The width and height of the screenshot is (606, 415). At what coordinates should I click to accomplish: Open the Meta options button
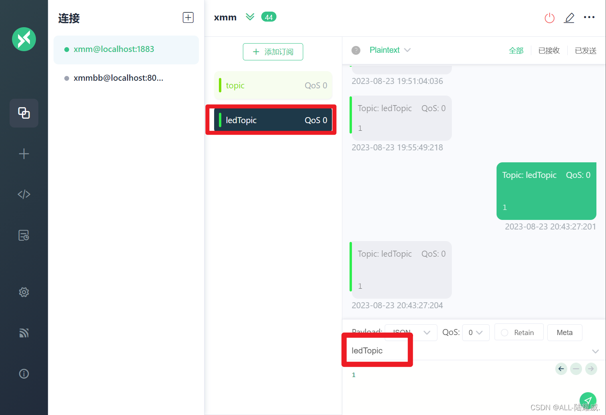(564, 332)
